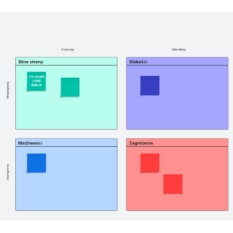Click blank gray canvas above the Pomocny label

tap(68, 30)
